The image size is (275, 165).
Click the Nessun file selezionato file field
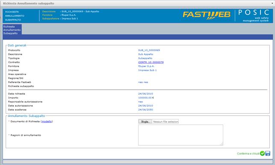[166, 122]
